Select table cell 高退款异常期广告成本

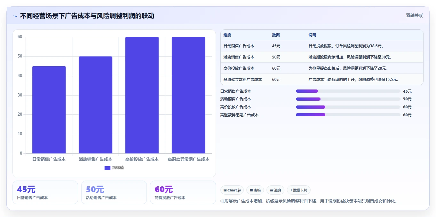[243, 80]
